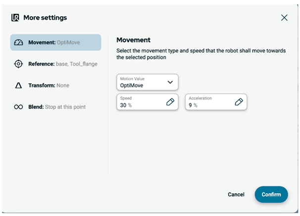The height and width of the screenshot is (216, 300).
Task: Edit Speed using its pencil icon
Action: 170,102
